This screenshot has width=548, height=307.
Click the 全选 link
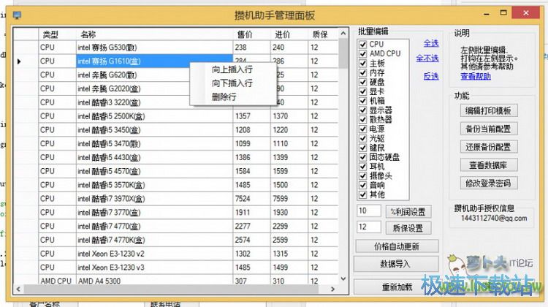(431, 43)
